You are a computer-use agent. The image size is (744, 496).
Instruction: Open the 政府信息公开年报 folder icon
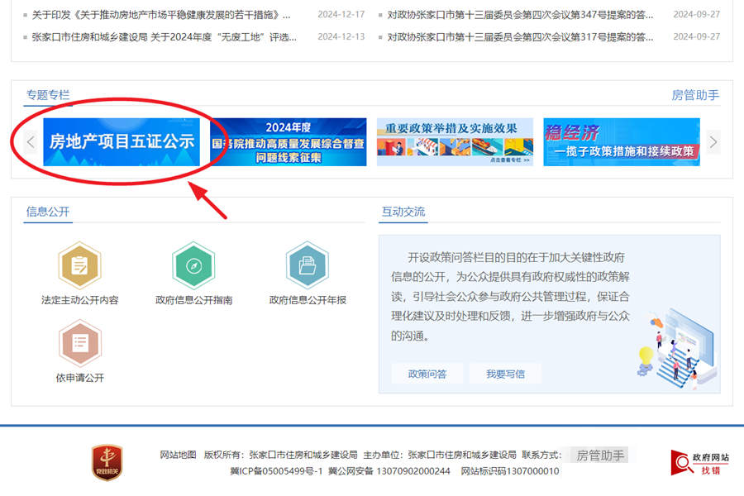308,266
